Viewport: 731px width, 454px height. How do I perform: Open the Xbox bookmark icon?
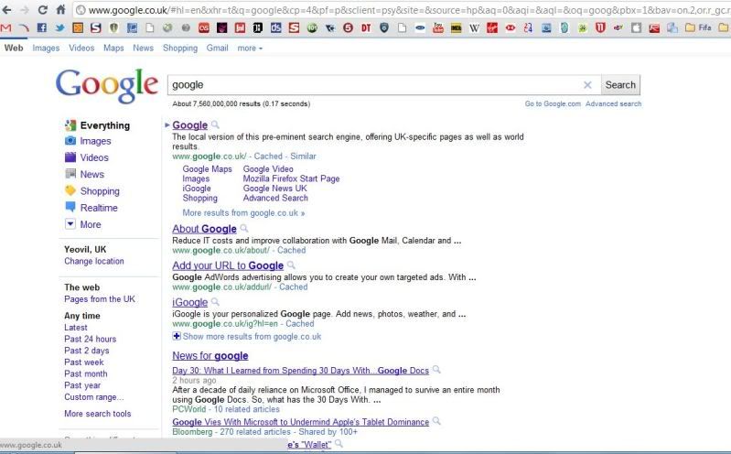coord(167,28)
